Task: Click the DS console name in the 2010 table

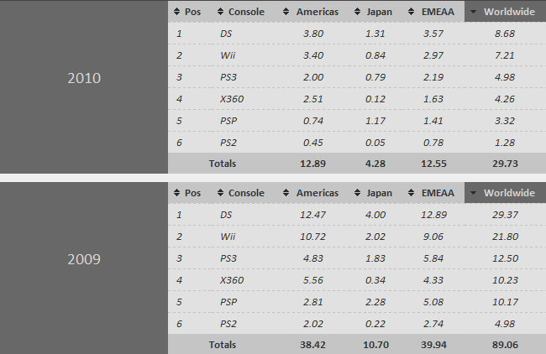Action: [x=226, y=34]
